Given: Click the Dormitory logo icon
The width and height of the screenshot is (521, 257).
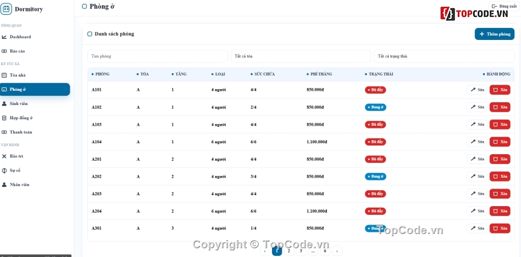Looking at the screenshot, I should [x=6, y=9].
